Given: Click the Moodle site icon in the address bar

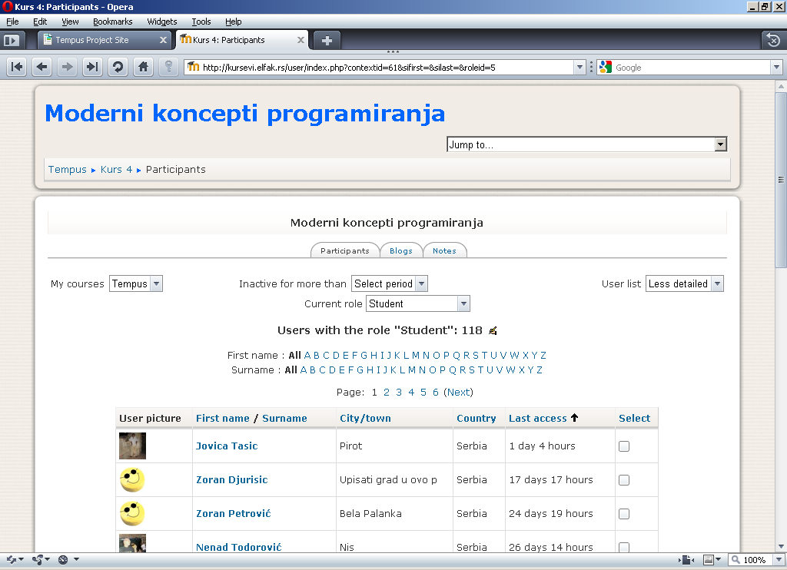Looking at the screenshot, I should point(193,68).
